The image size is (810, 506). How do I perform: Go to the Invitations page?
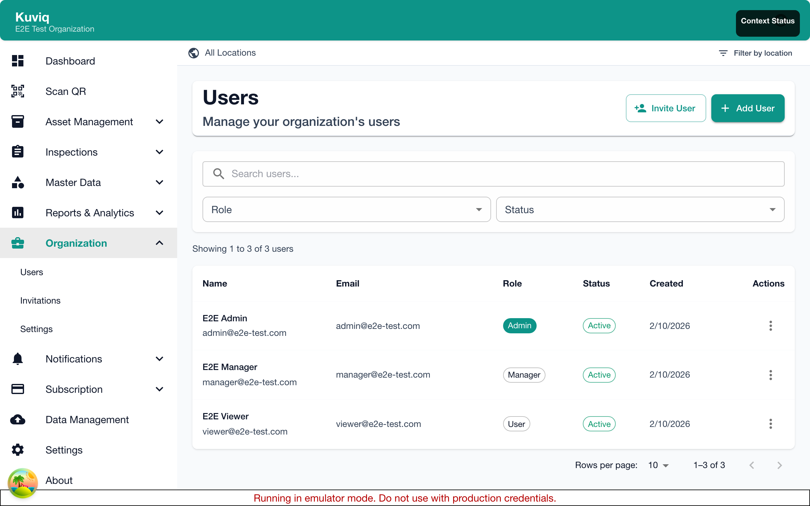[x=40, y=300]
